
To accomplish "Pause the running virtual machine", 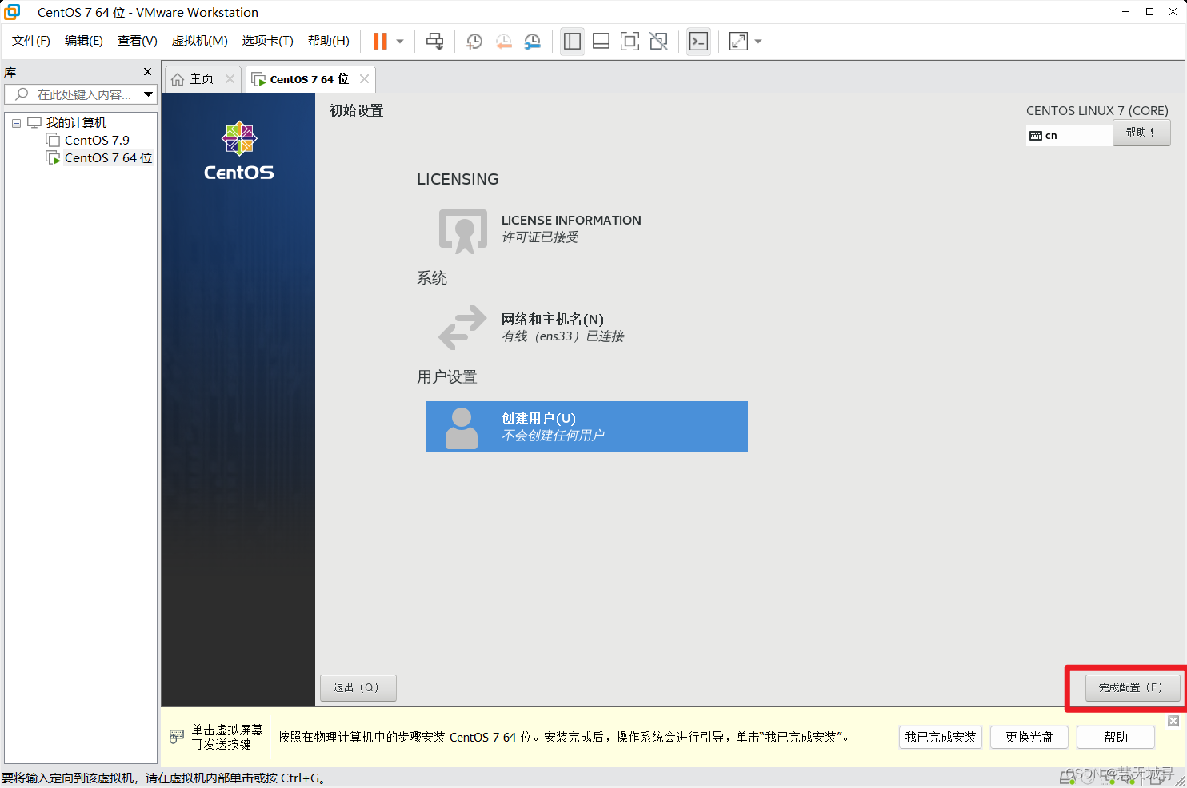I will tap(381, 42).
